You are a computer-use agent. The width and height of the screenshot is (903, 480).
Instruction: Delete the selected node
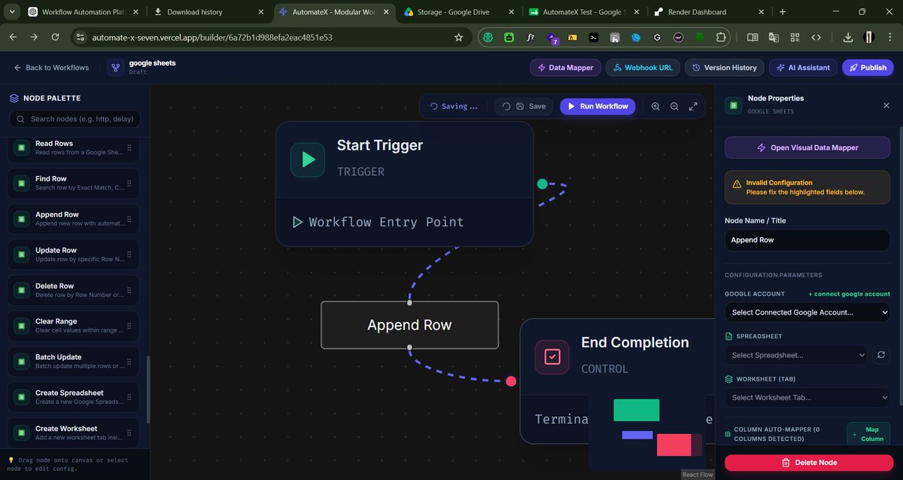point(809,463)
